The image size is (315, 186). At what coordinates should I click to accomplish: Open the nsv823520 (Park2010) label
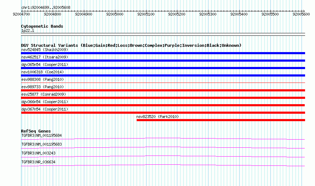click(157, 117)
